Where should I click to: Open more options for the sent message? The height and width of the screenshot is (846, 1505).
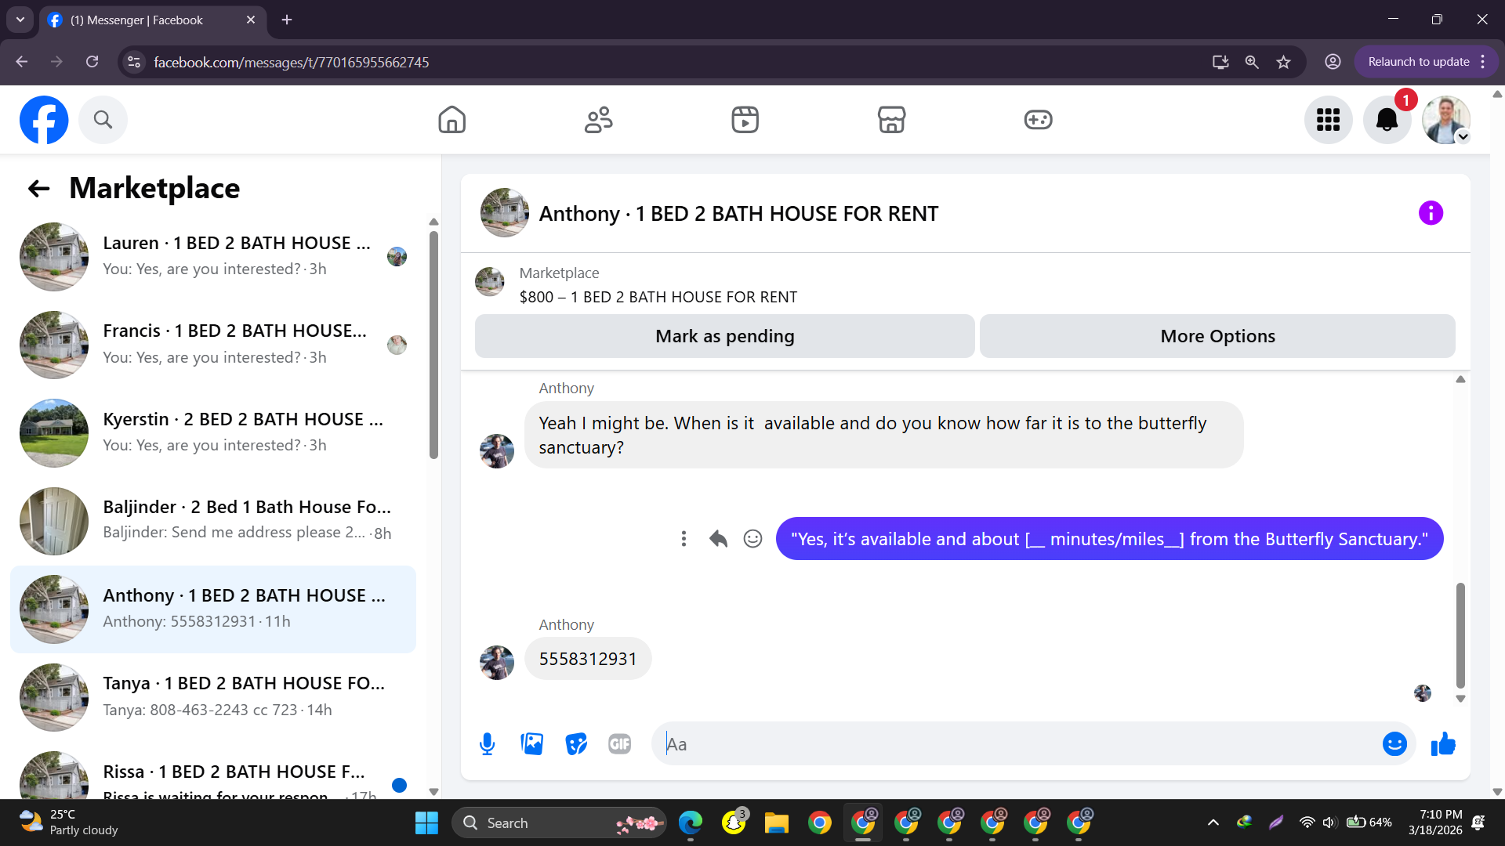click(x=684, y=539)
